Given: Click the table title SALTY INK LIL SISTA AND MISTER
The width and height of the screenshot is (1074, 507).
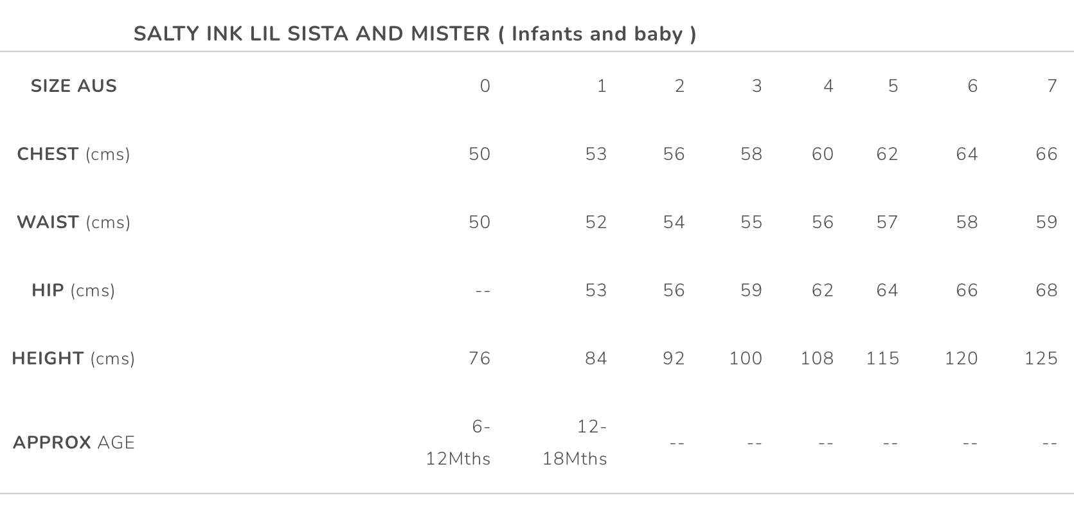Looking at the screenshot, I should [415, 33].
